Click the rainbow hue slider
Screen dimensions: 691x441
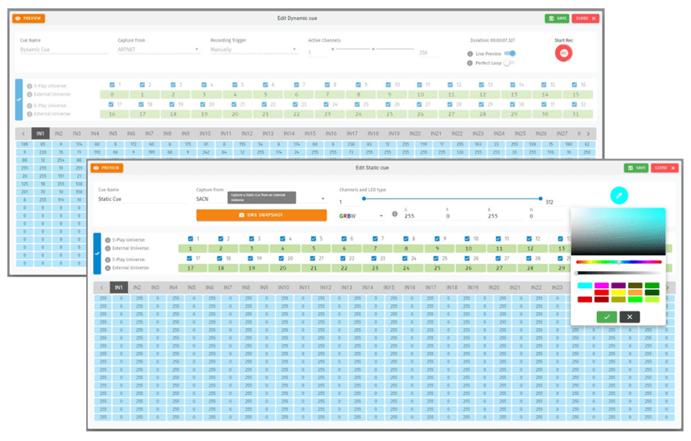[x=619, y=262]
